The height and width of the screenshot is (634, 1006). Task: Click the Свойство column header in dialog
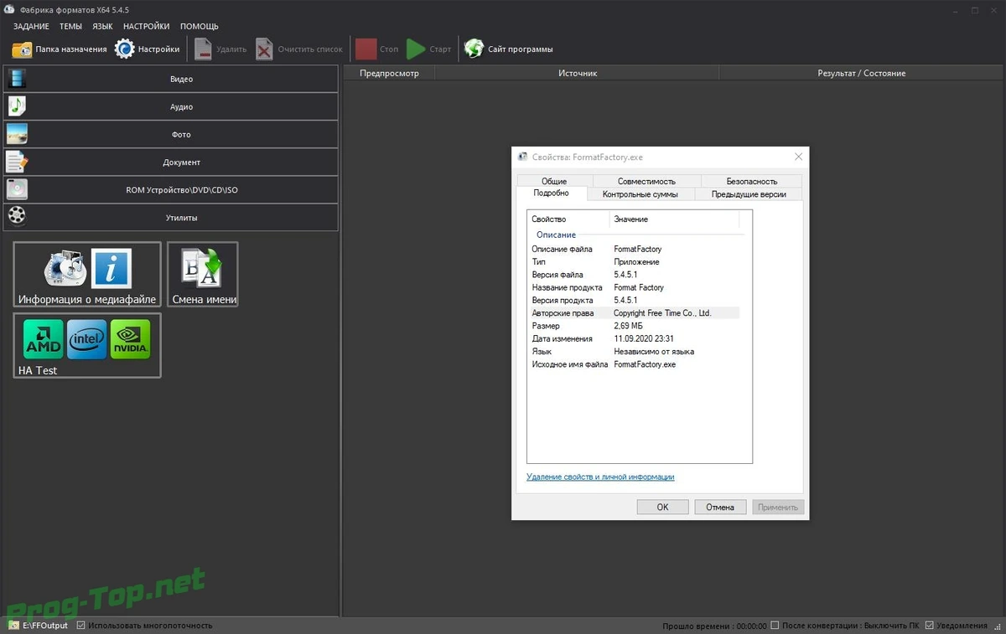coord(568,219)
